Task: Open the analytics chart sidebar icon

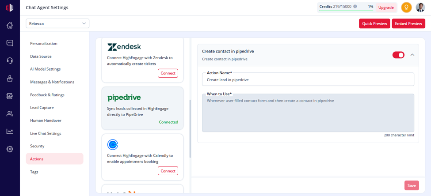Action: coord(10,132)
